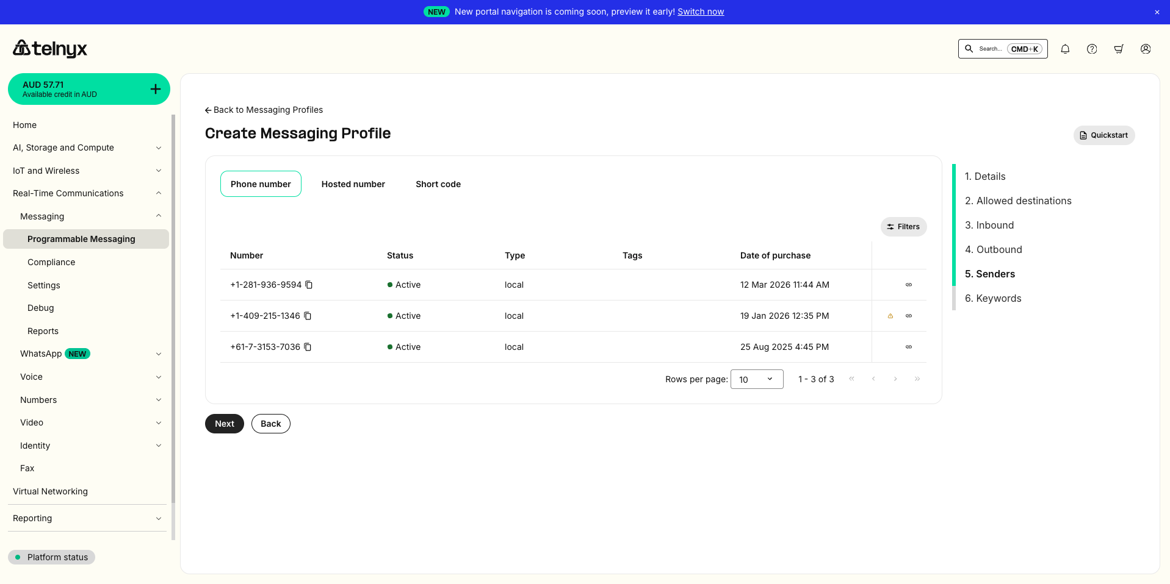Go to next page with pagination arrow
This screenshot has width=1170, height=584.
[x=895, y=379]
